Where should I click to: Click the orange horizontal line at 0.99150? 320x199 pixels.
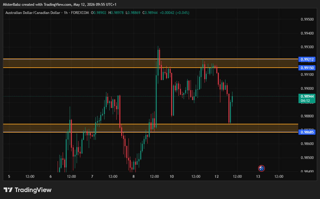[151, 68]
